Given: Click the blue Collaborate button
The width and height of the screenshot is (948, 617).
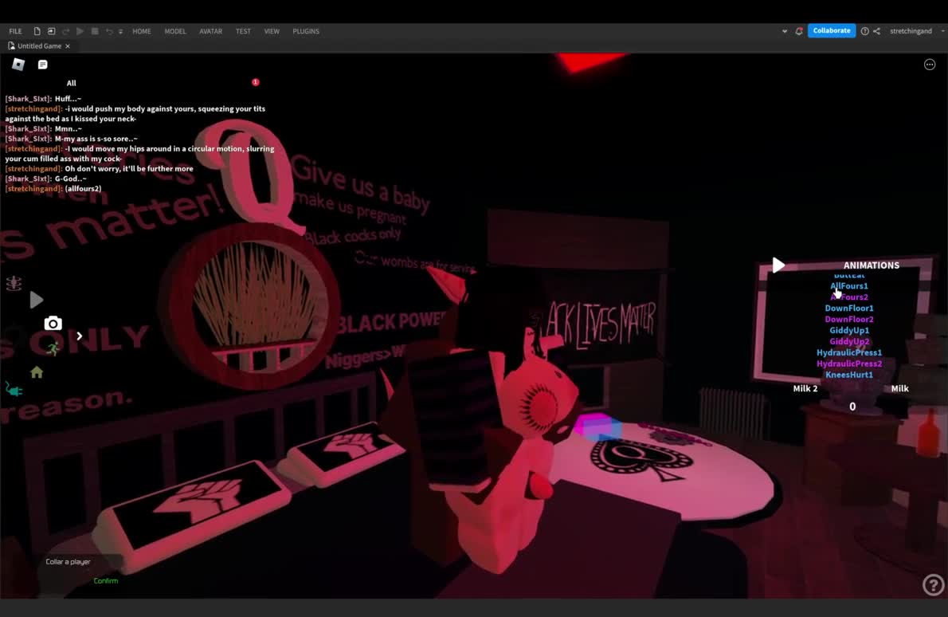Looking at the screenshot, I should click(831, 31).
